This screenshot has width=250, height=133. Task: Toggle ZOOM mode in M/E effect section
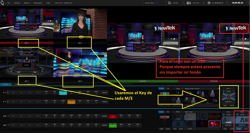click(x=161, y=88)
